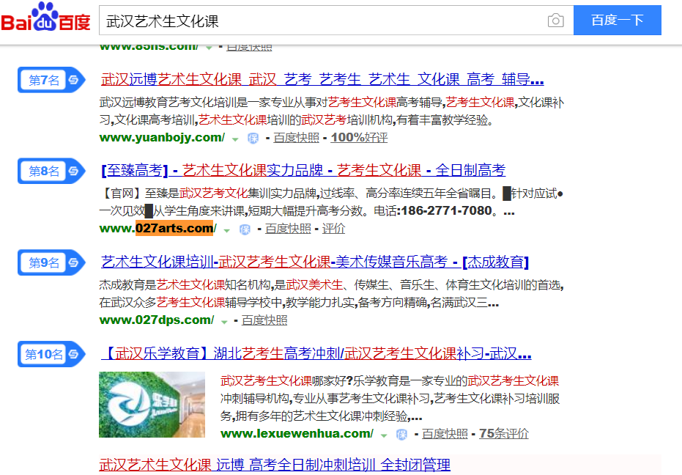Open the 武汉远博艺术生文化课 result title
Viewport: 682px width, 475px height.
click(322, 79)
